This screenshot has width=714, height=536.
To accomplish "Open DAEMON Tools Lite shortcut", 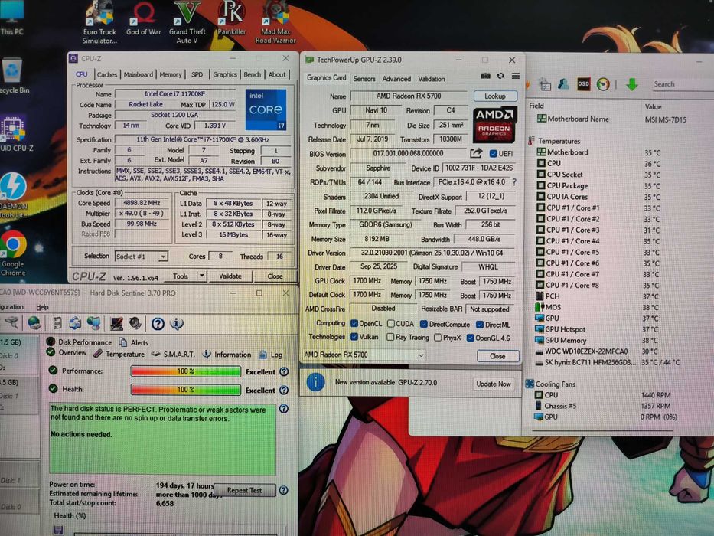I will 13,197.
